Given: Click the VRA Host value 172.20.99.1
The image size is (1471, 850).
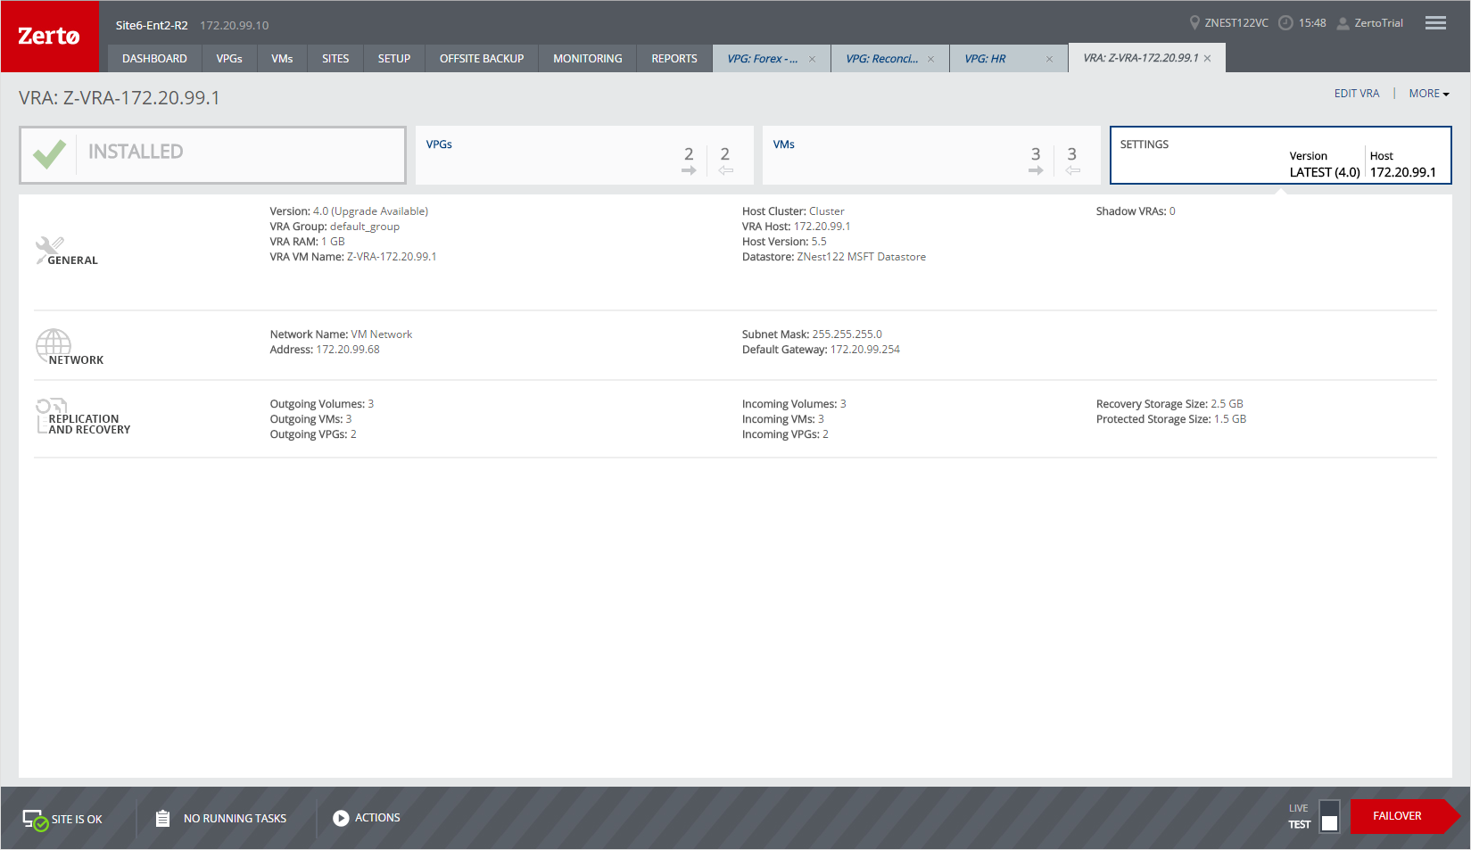Looking at the screenshot, I should 822,227.
